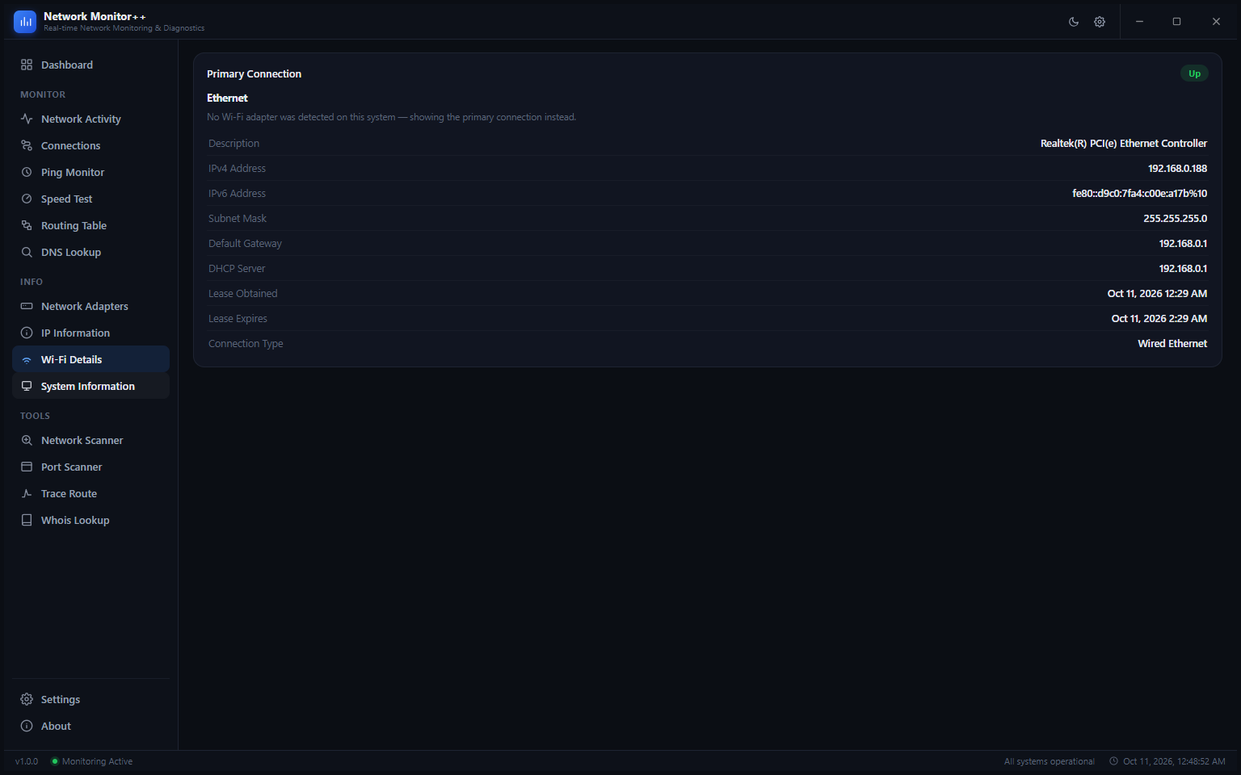
Task: Select DNS Lookup menu item
Action: click(90, 252)
